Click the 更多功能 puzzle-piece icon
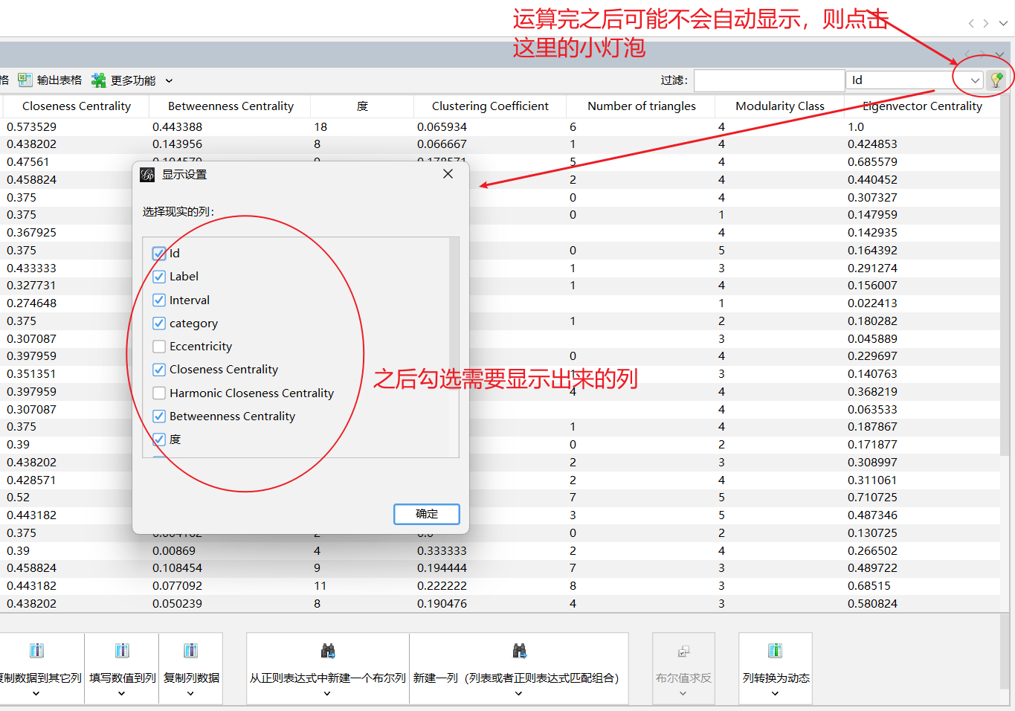The width and height of the screenshot is (1015, 711). click(98, 80)
